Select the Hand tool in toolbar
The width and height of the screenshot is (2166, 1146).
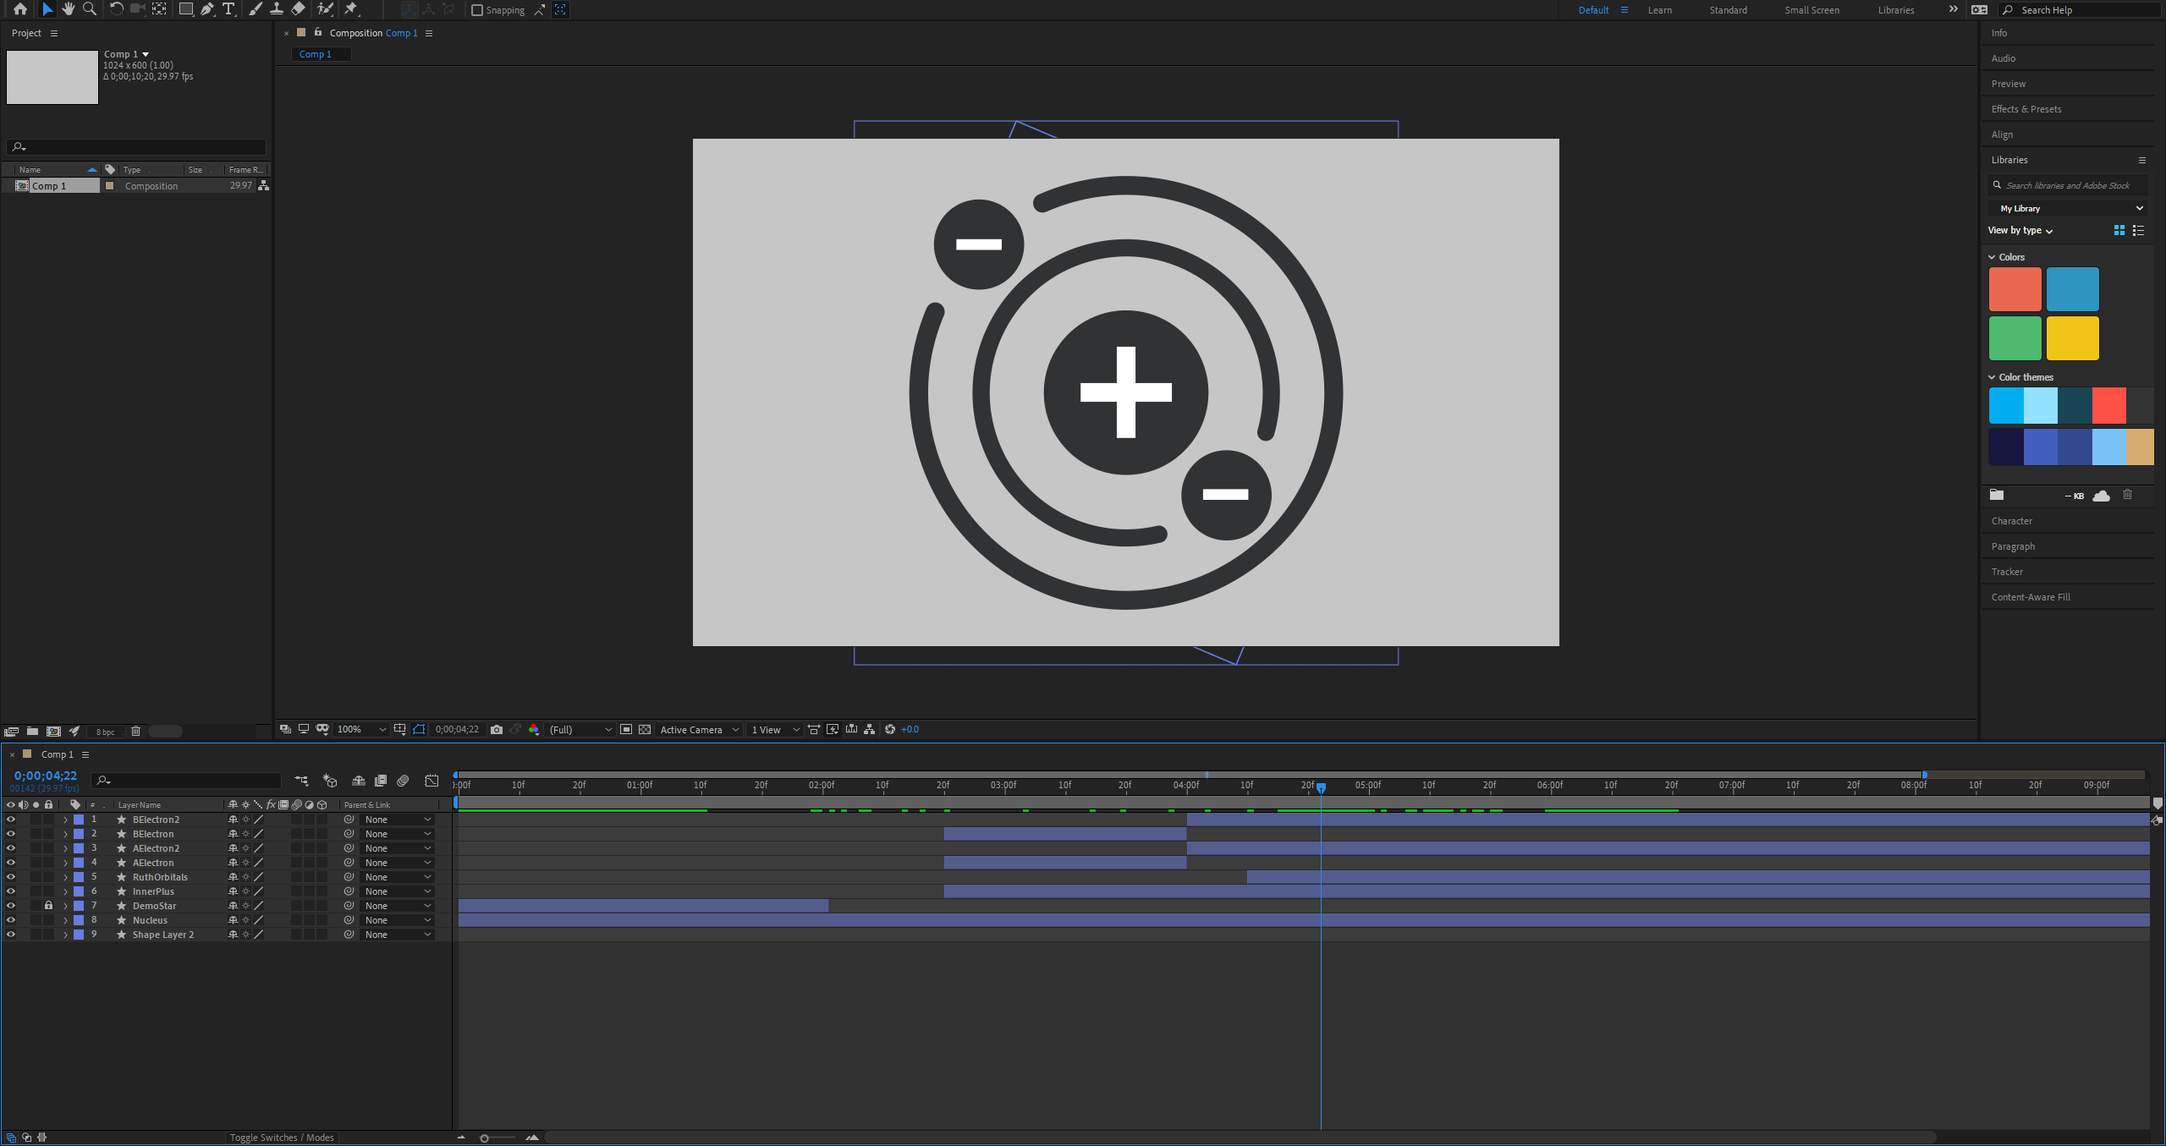[x=68, y=9]
